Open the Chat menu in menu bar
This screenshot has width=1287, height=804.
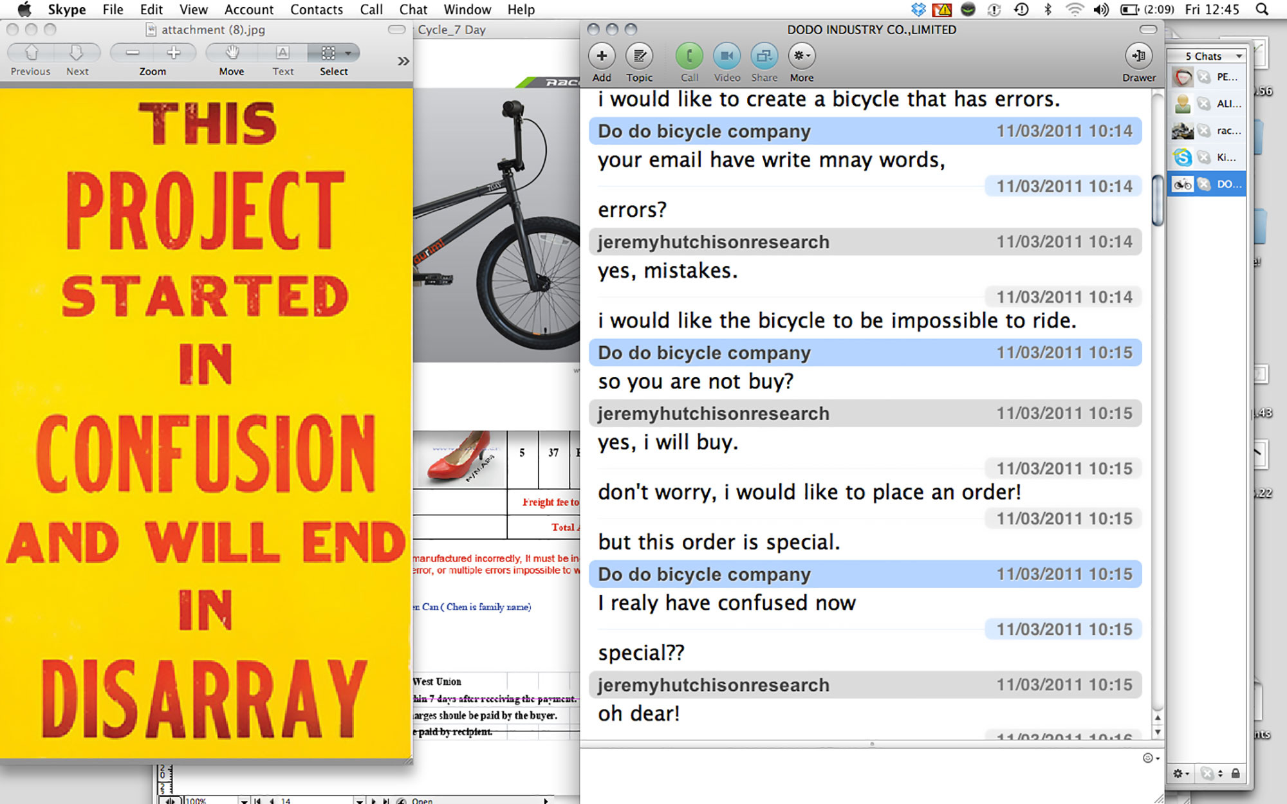413,10
